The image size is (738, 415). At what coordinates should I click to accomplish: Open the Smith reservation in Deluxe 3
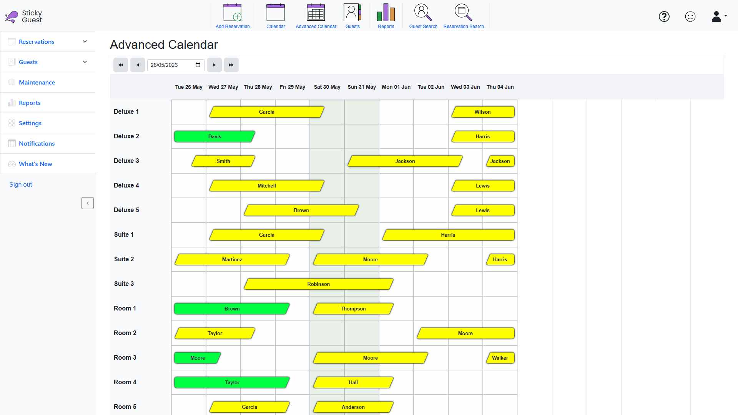click(x=223, y=161)
